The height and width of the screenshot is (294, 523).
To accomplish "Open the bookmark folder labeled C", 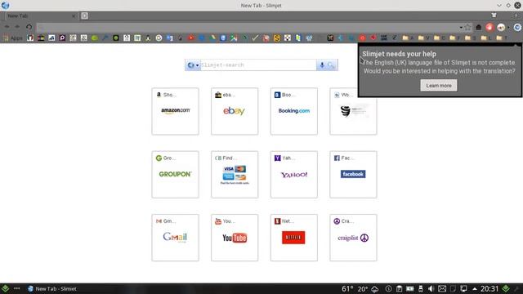I will tap(439, 38).
